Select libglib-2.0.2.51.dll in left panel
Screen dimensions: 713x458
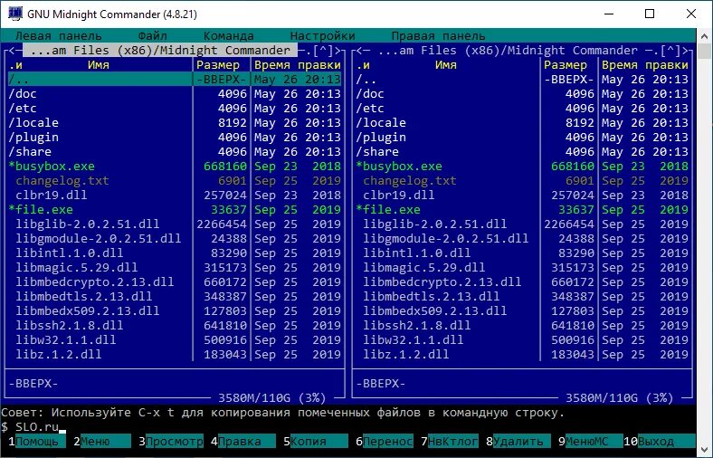click(175, 224)
